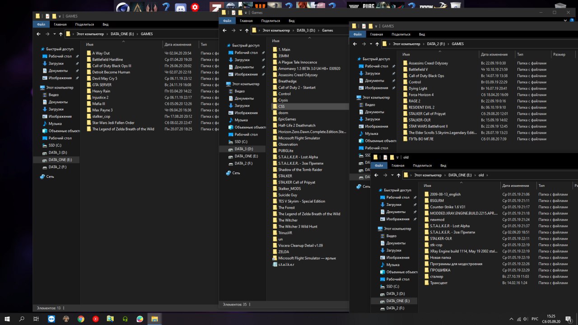Click the Back arrow in the old window

pos(377,175)
